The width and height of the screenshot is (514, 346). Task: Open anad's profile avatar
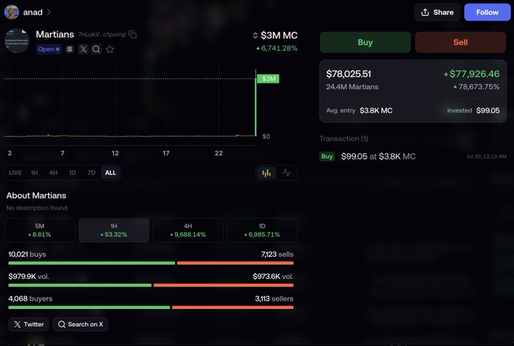11,12
